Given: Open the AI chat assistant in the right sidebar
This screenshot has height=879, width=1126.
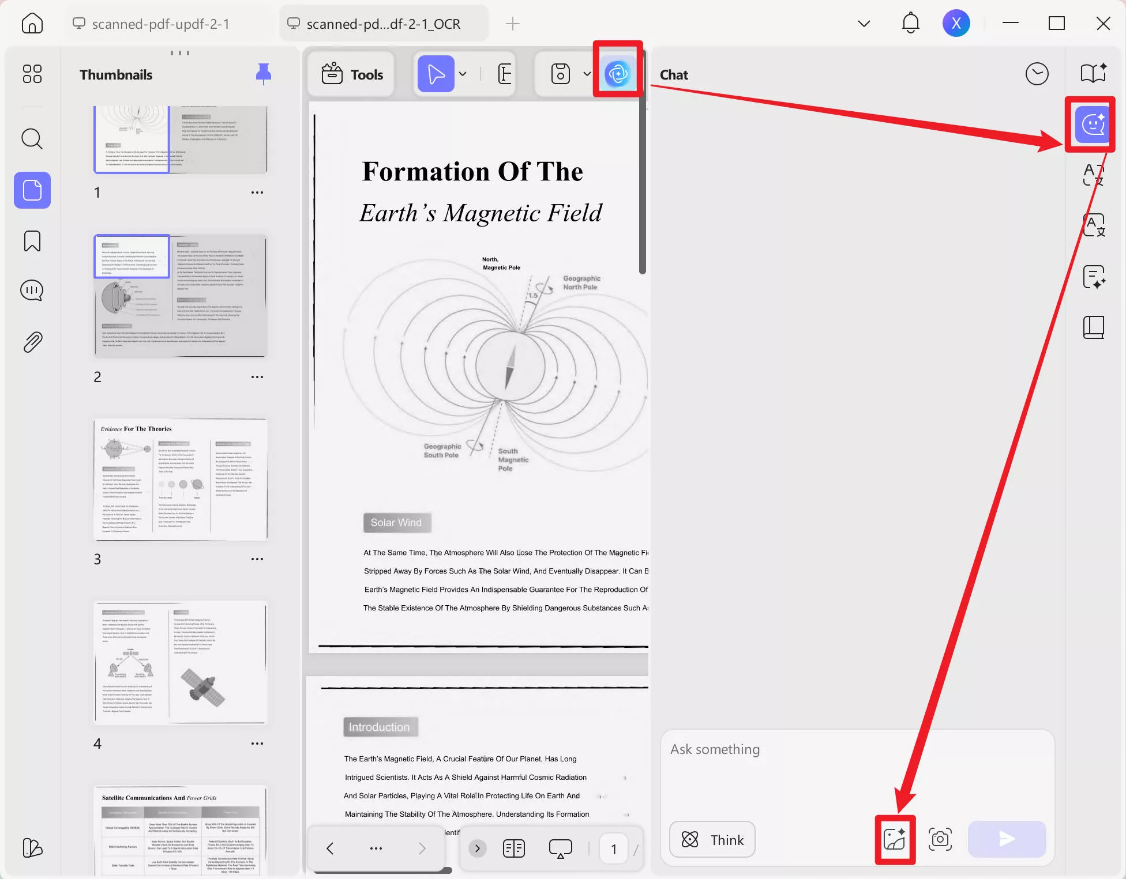Looking at the screenshot, I should click(1093, 125).
